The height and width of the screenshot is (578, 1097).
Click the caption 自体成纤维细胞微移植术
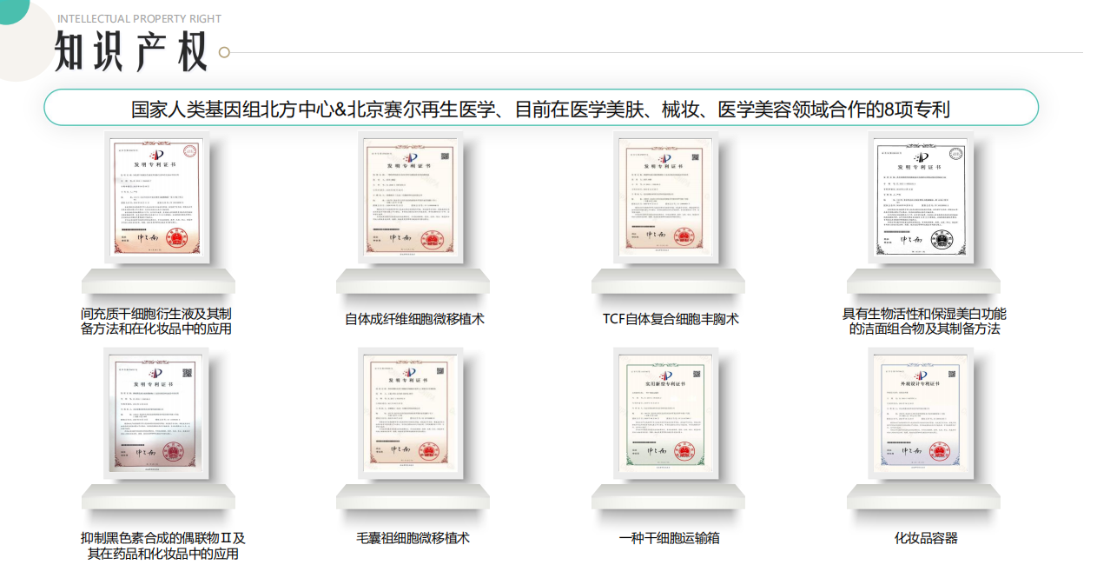[414, 319]
